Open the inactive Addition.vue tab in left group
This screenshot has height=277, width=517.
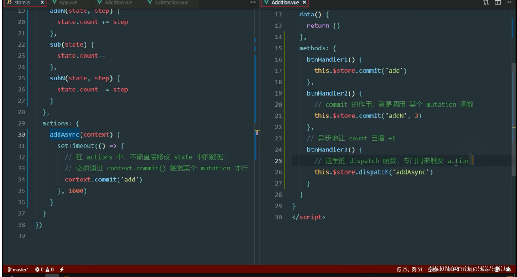tap(118, 2)
